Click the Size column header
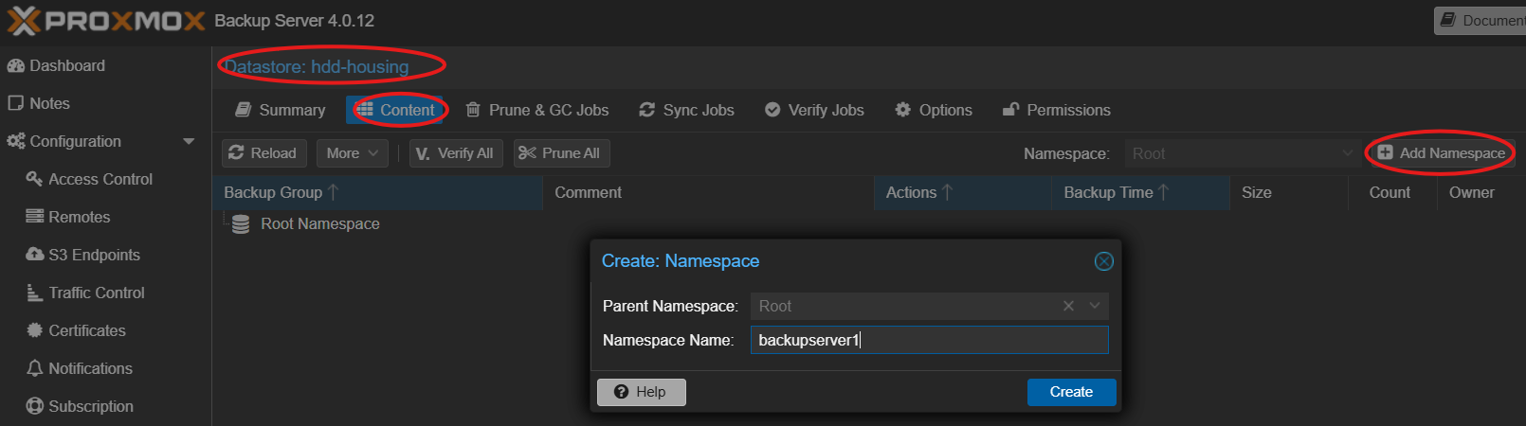Viewport: 1526px width, 426px height. [1289, 192]
